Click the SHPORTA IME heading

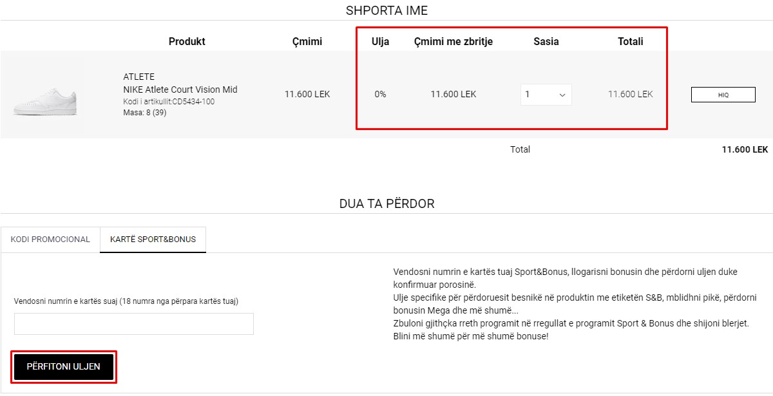(386, 10)
